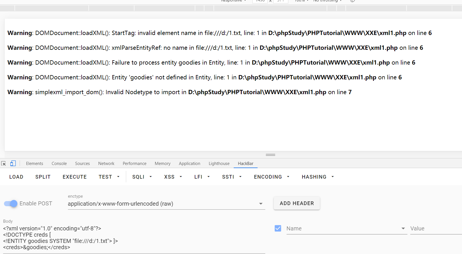Expand the TEST dropdown menu

[109, 177]
